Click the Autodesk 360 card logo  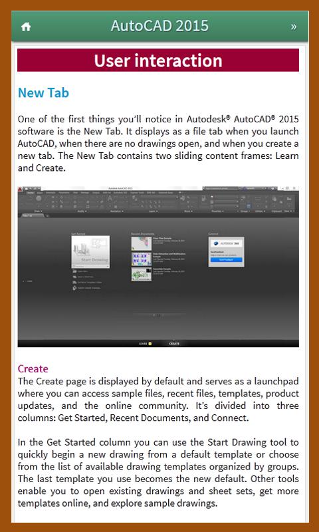[x=227, y=243]
